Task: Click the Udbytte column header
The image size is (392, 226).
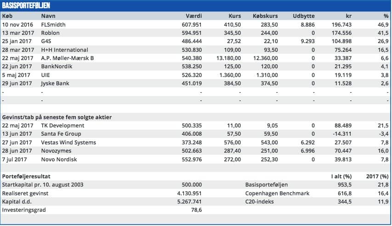Action: pyautogui.click(x=303, y=16)
